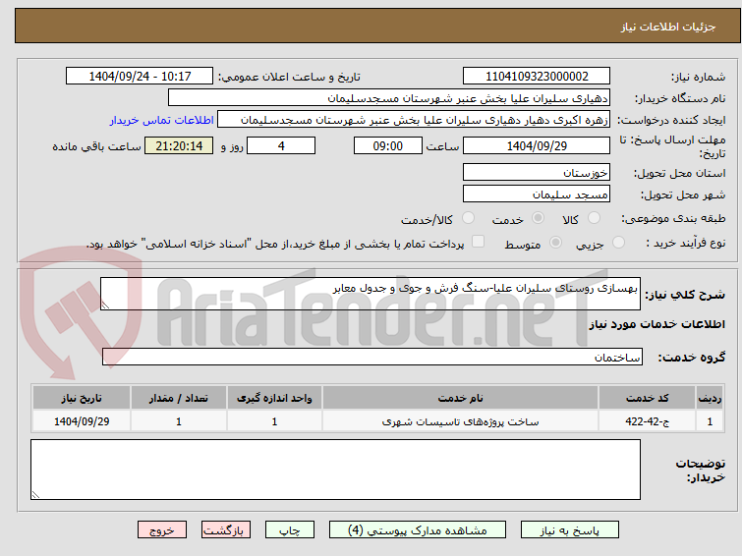Viewport: 742px width, 556px height.
Task: Click the طبقه بندی موضوعی label
Action: click(673, 218)
